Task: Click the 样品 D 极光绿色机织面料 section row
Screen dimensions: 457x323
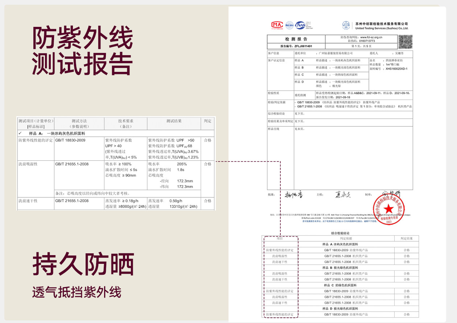Action: (x=340, y=308)
